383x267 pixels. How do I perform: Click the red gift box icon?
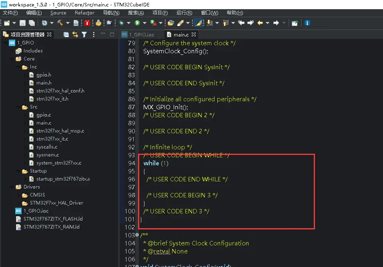coord(87,23)
